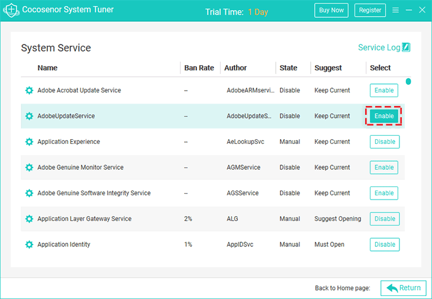Click the ALG author cell
Viewport: 432px width, 299px height.
(x=232, y=219)
